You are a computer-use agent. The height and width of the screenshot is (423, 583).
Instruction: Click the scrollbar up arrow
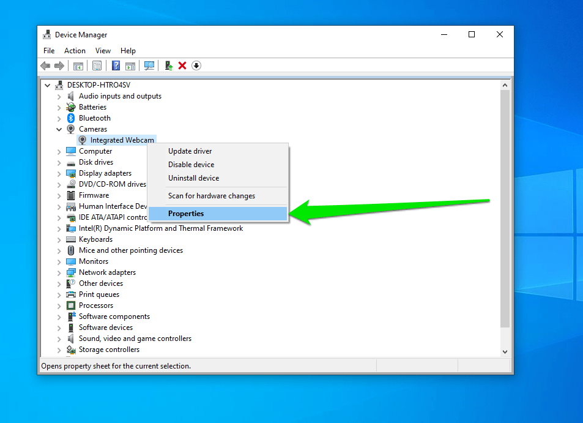tap(505, 85)
